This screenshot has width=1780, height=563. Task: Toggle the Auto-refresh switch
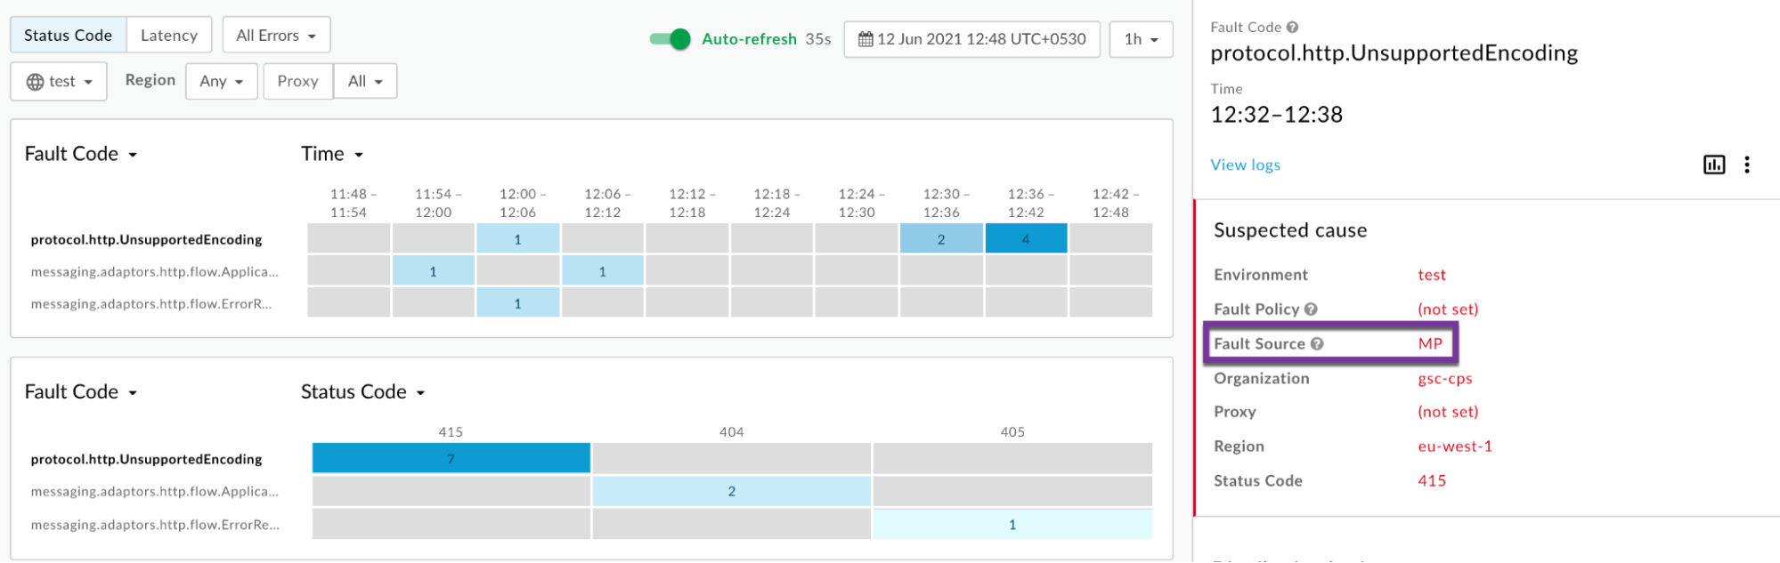click(x=671, y=39)
